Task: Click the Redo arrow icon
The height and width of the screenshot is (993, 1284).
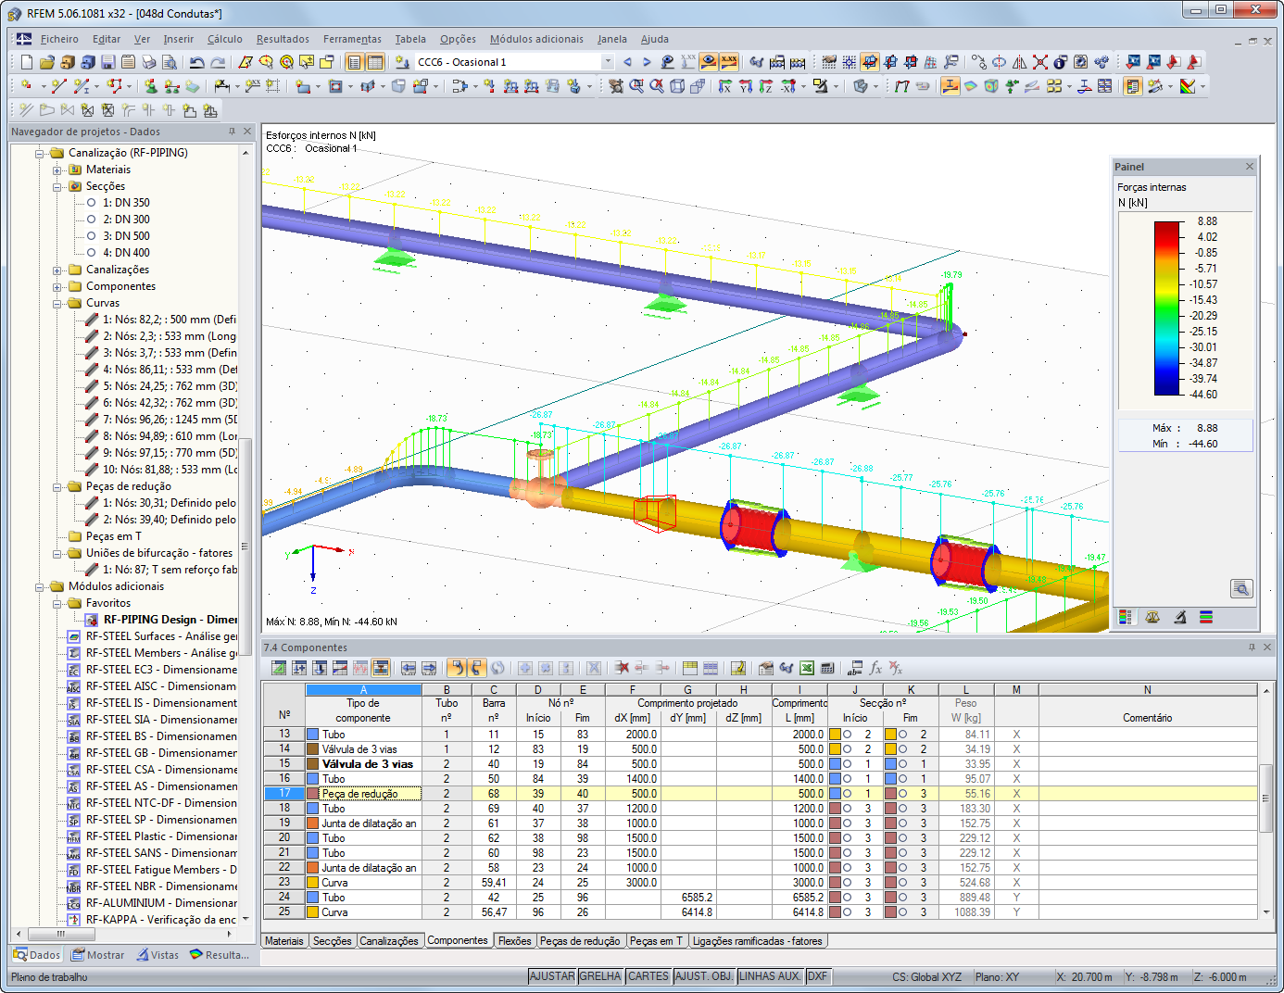Action: [x=218, y=62]
